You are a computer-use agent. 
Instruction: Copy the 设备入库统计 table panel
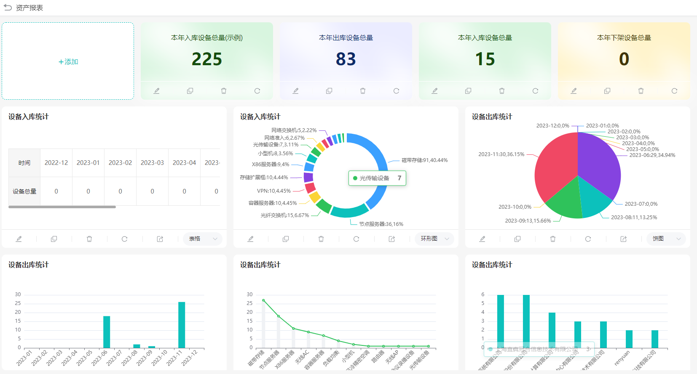click(54, 239)
